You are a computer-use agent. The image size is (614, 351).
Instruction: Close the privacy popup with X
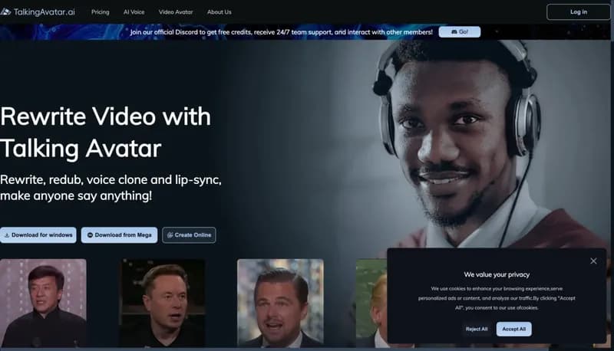point(593,261)
